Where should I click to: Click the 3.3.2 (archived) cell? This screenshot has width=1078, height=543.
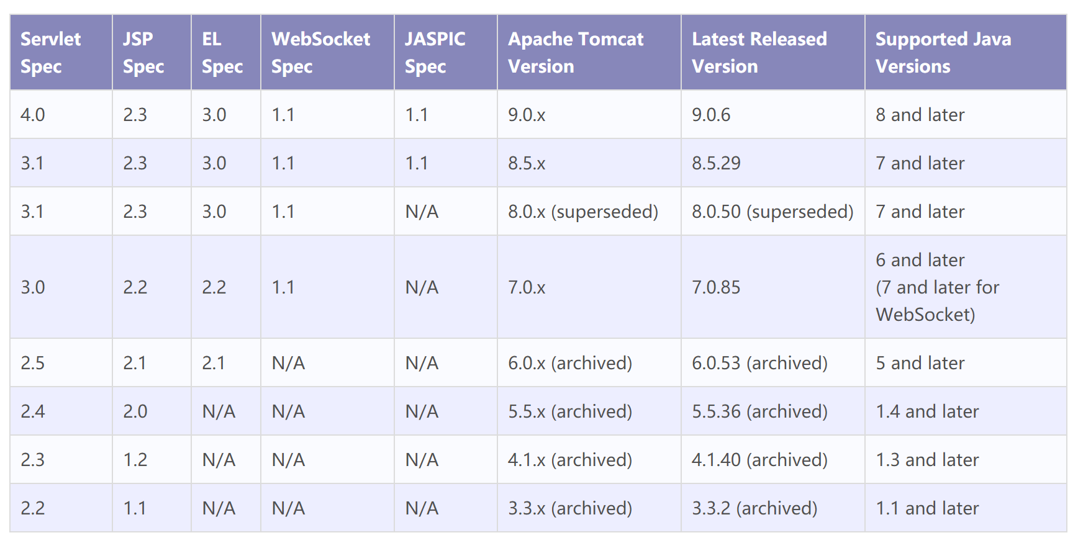click(754, 508)
